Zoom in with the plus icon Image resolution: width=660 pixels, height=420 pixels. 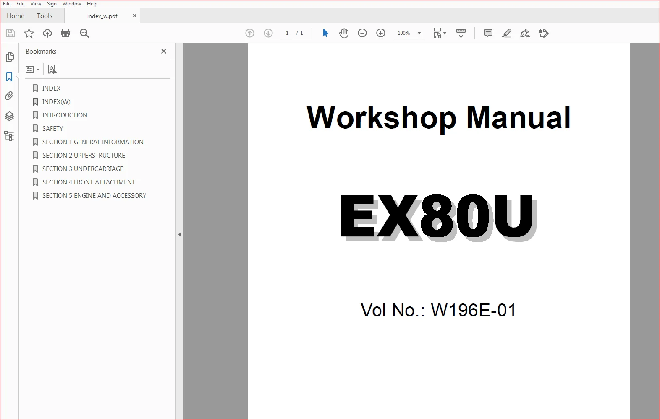pos(381,33)
